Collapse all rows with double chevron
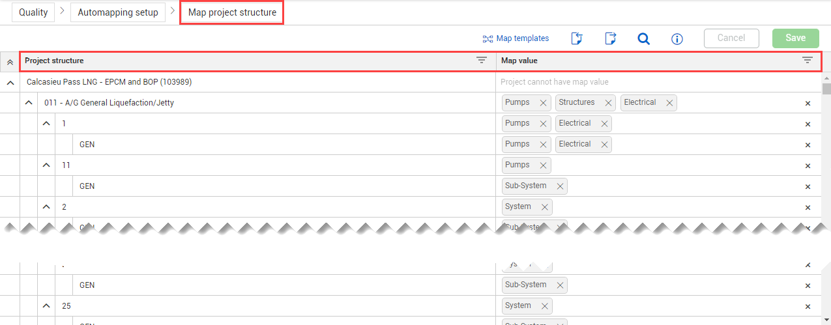831x325 pixels. pos(10,61)
